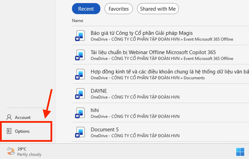The image size is (249, 159).
Task: Click the Name column header
Action: point(77,21)
